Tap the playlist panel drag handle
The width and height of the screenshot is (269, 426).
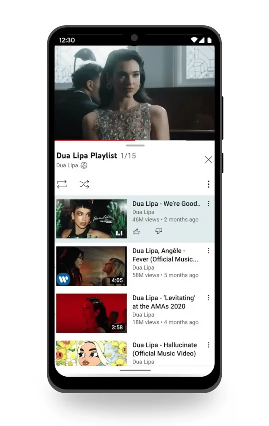[135, 146]
